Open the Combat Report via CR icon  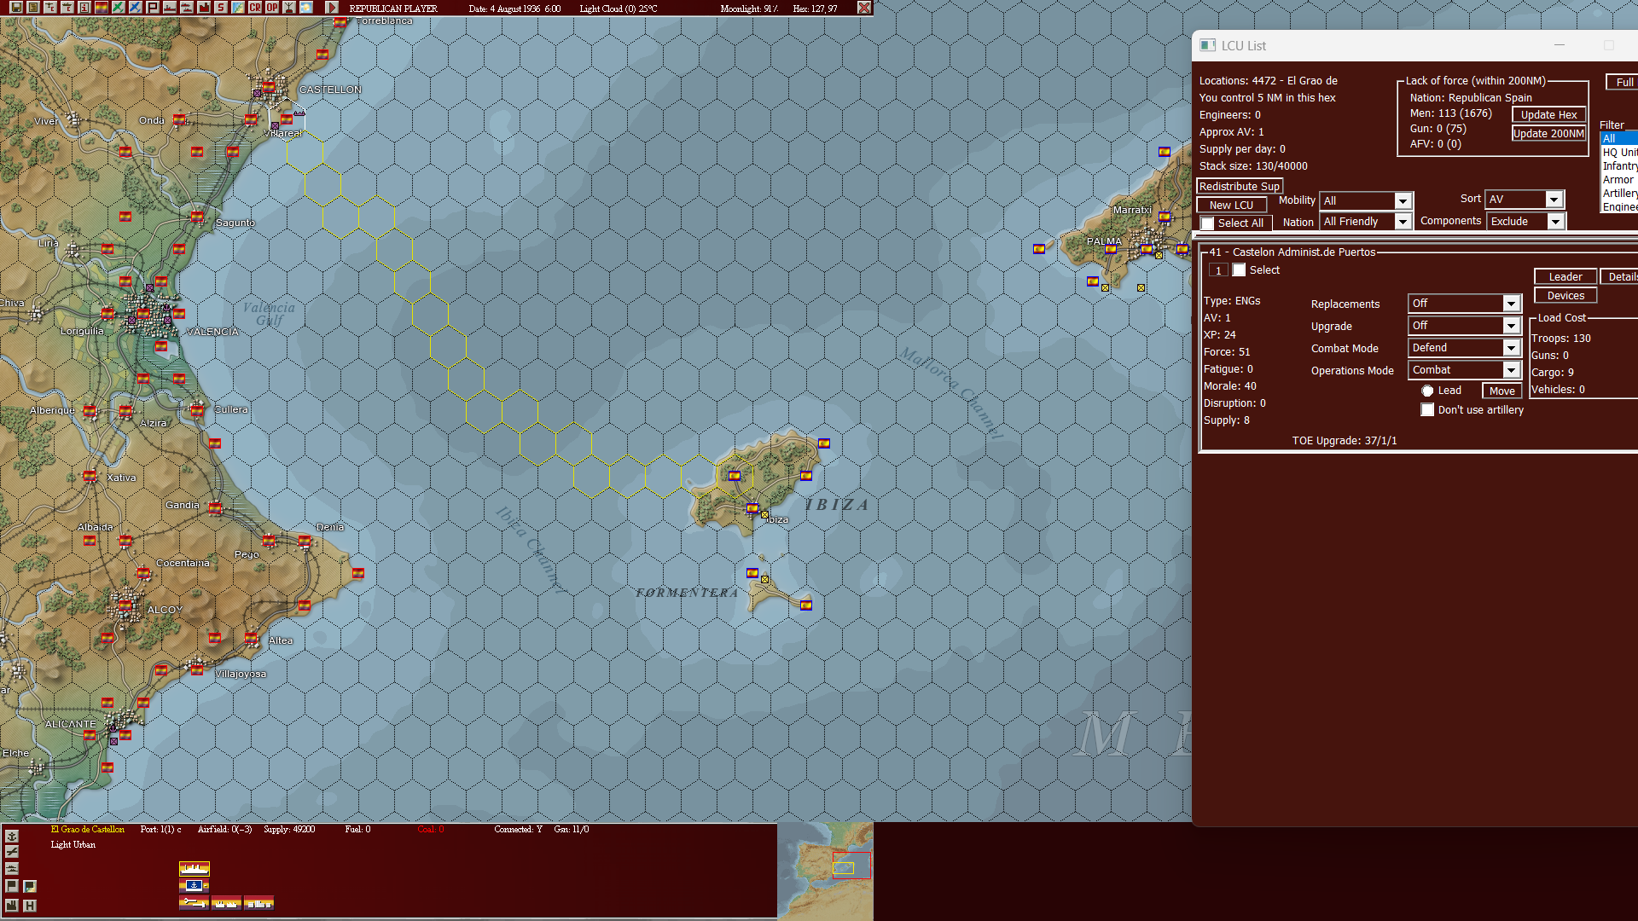[x=254, y=8]
